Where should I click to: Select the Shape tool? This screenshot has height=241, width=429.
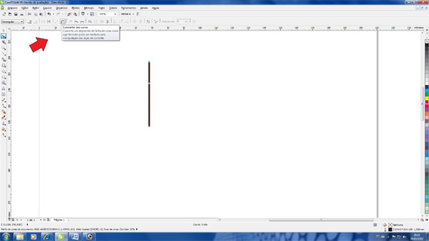pos(3,36)
